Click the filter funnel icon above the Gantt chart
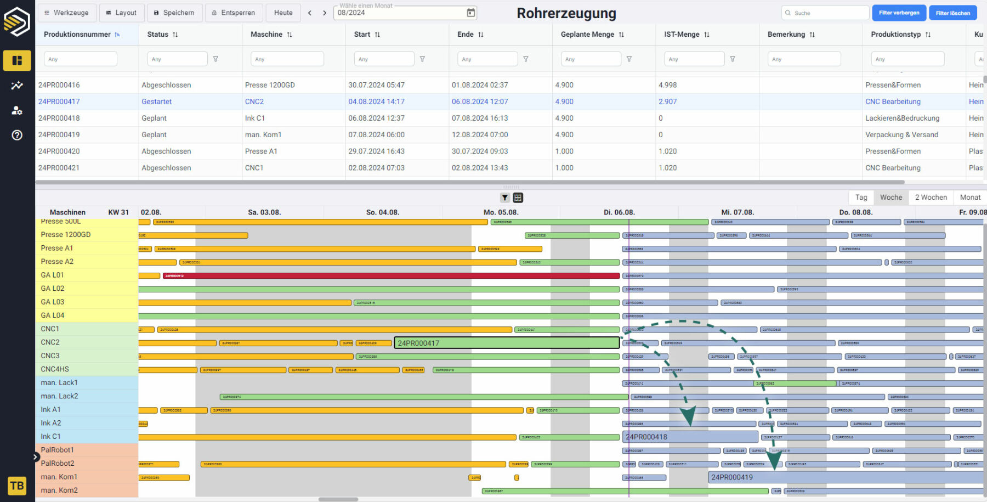 click(x=504, y=197)
